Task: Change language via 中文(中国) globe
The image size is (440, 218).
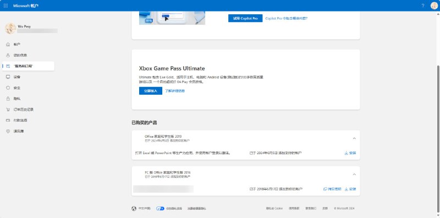Action: coord(141,209)
